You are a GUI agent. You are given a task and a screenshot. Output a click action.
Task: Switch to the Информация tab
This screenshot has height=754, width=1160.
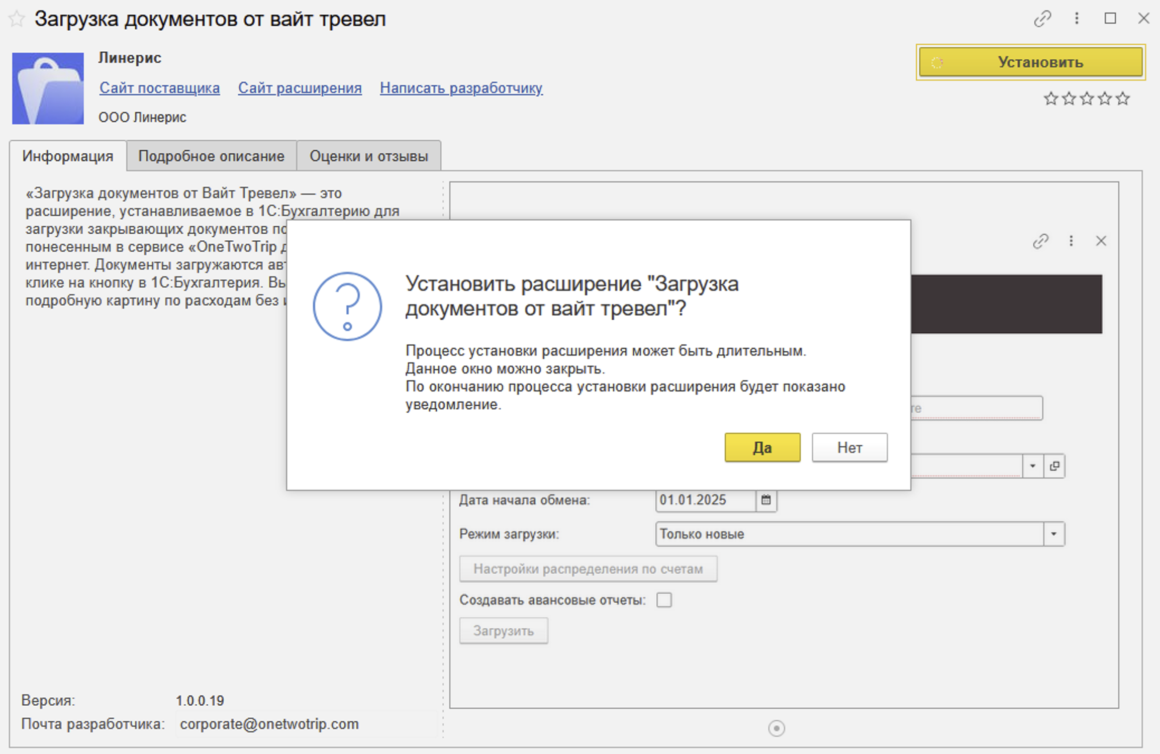pyautogui.click(x=68, y=156)
